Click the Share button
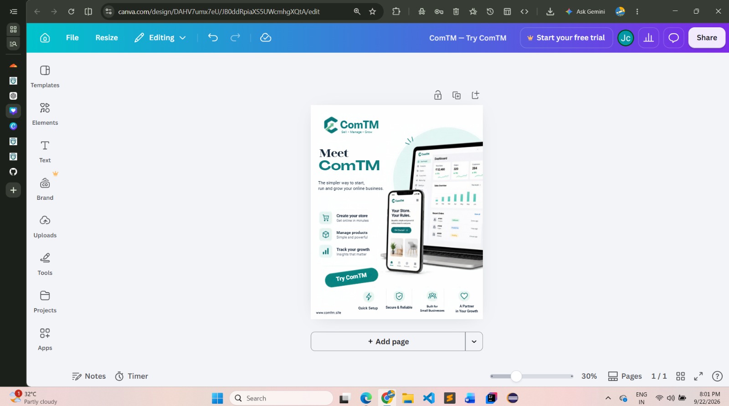 (x=707, y=38)
